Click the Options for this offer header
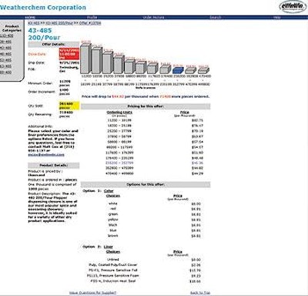Image resolution: width=308 pixels, height=296 pixels. pyautogui.click(x=146, y=184)
